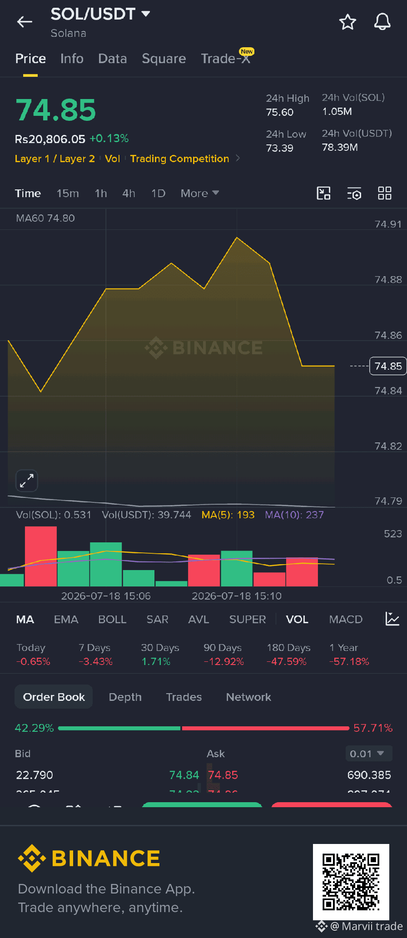Open the Square tab

164,59
